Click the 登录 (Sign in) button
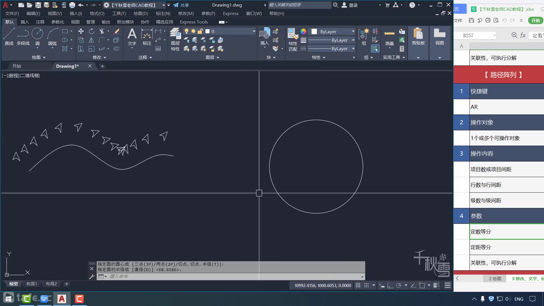 click(350, 5)
